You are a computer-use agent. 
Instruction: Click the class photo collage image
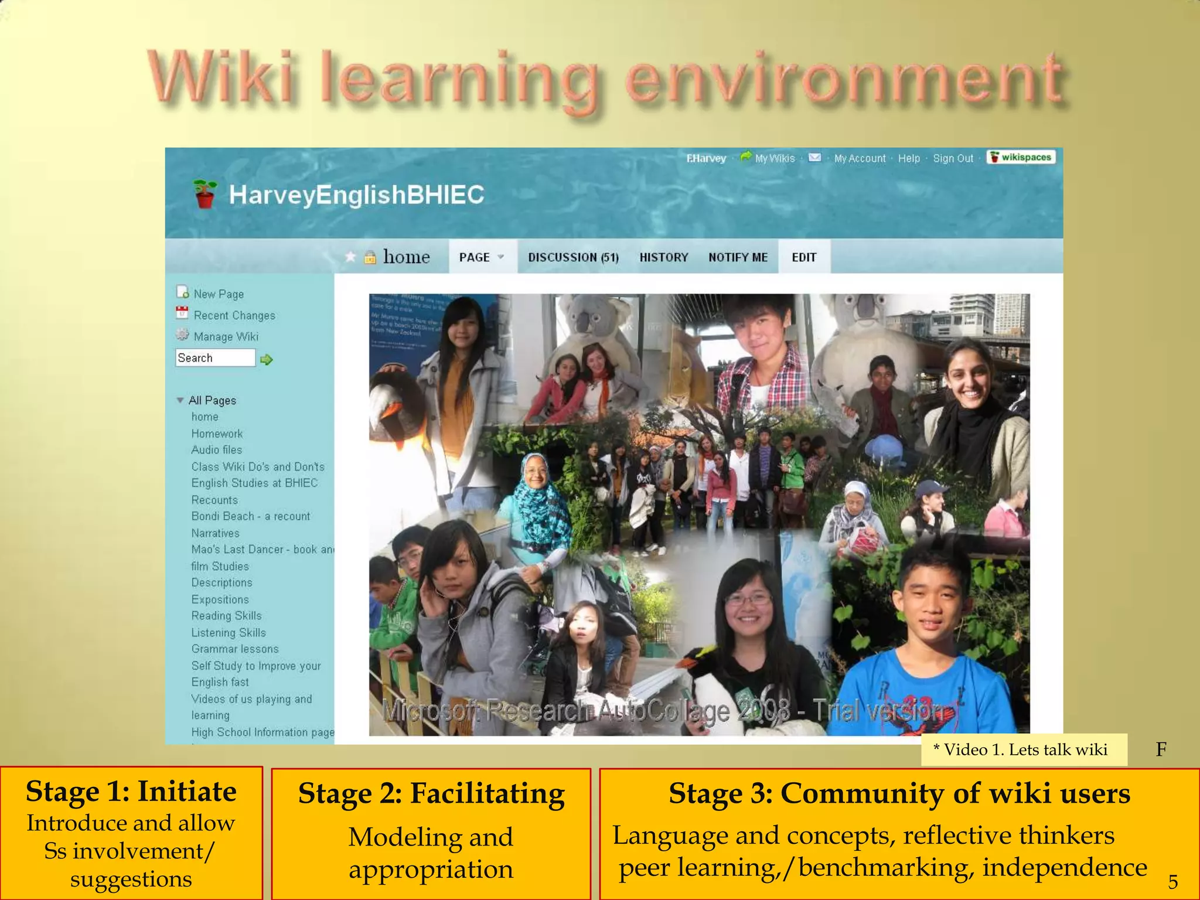(699, 514)
